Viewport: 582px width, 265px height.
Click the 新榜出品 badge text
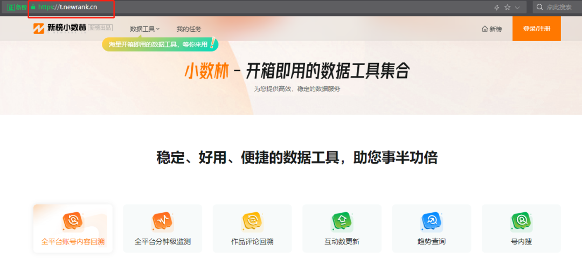[100, 28]
